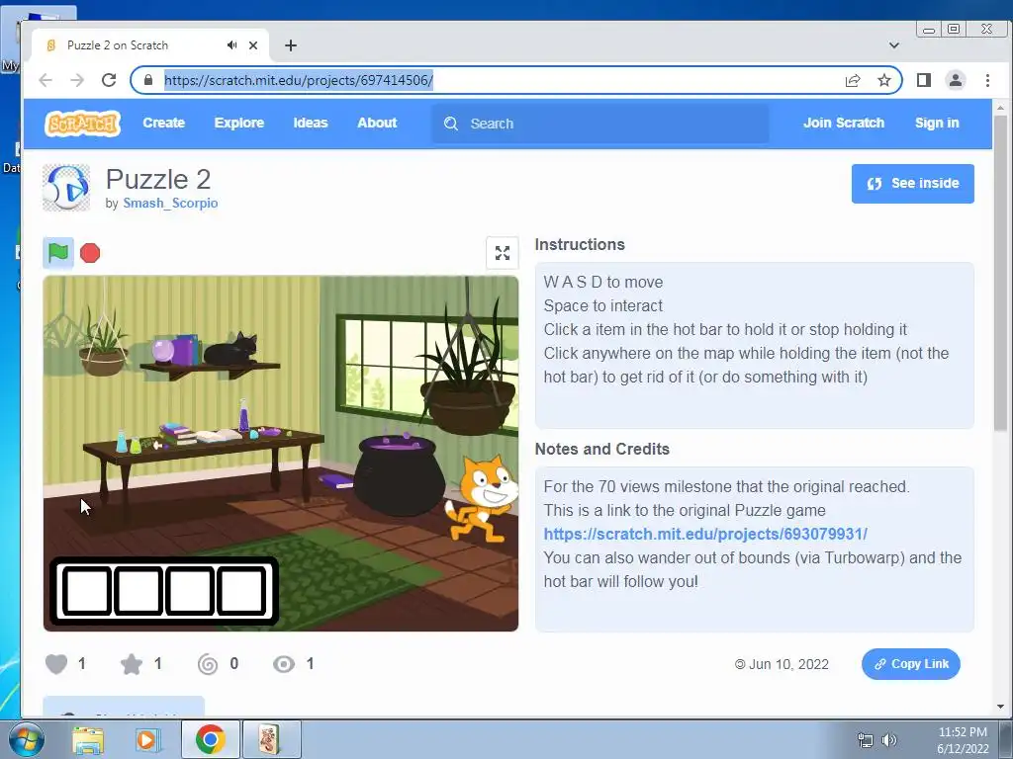Select first hot bar slot in game
This screenshot has height=759, width=1013.
pyautogui.click(x=87, y=591)
